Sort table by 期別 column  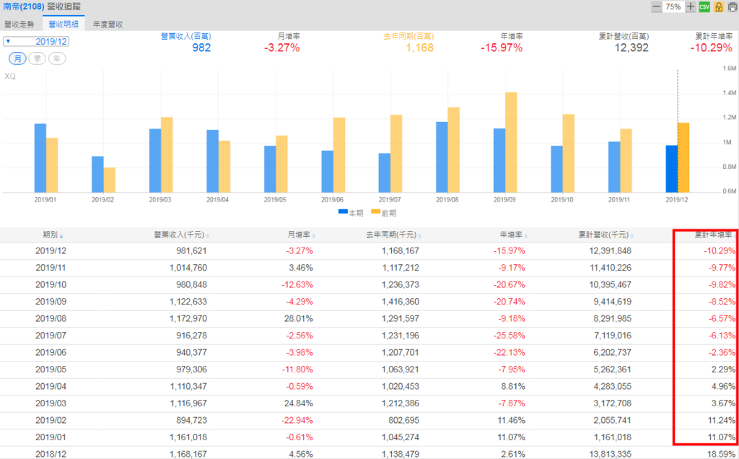(53, 235)
